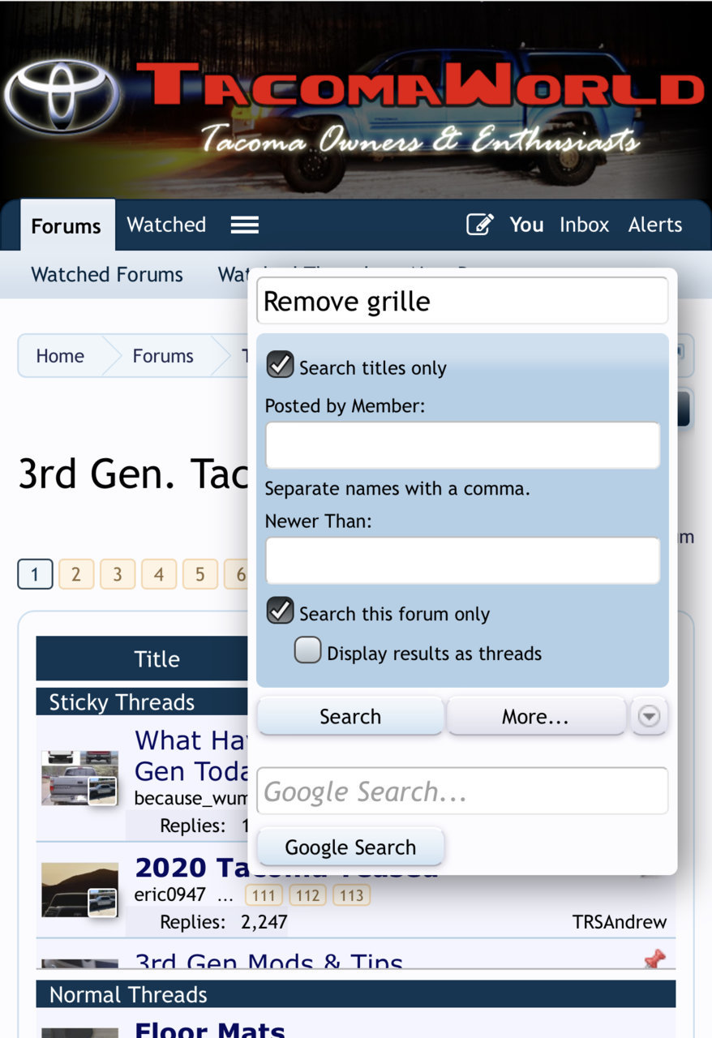Click the Home breadcrumb
The height and width of the screenshot is (1038, 712).
pos(60,356)
